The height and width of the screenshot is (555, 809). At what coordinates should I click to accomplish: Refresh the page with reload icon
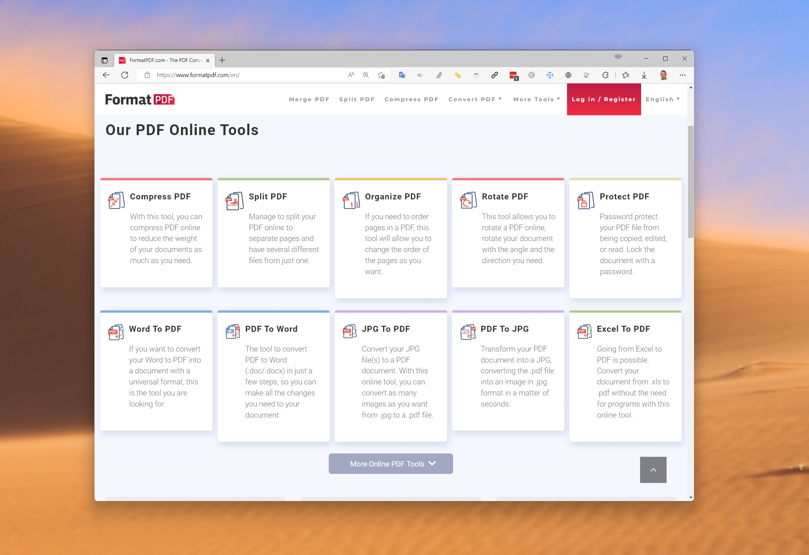pyautogui.click(x=125, y=75)
